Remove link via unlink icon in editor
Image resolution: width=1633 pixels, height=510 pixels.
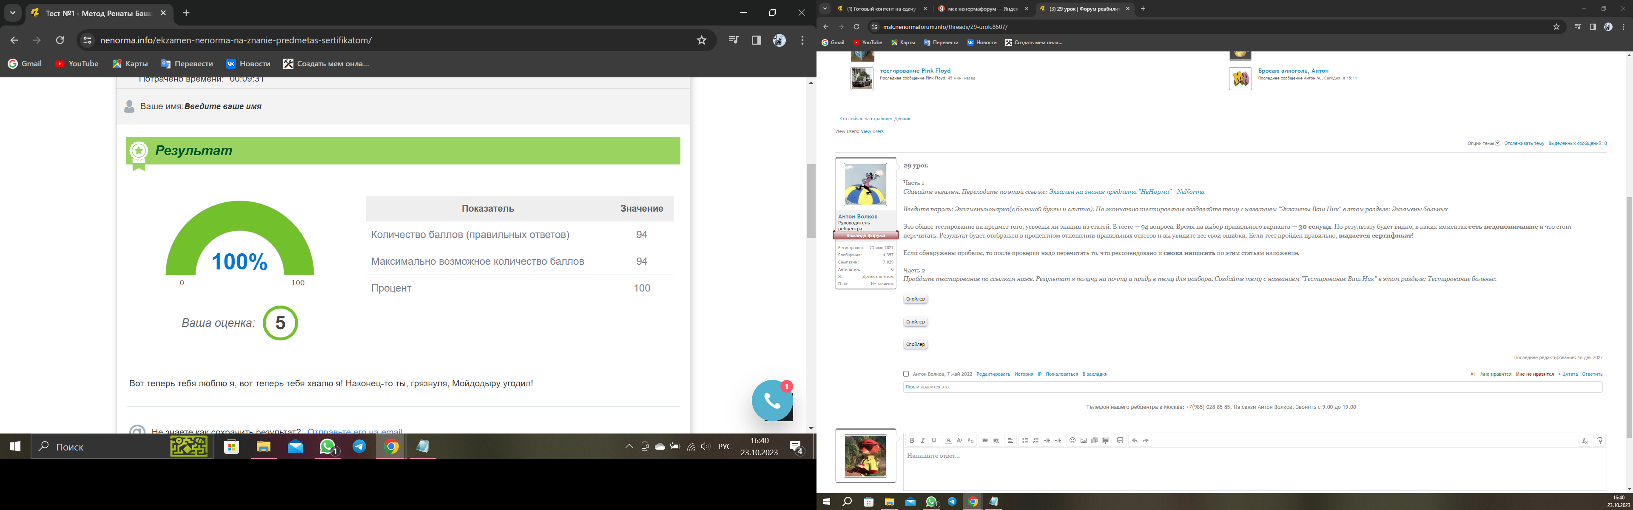pos(996,440)
